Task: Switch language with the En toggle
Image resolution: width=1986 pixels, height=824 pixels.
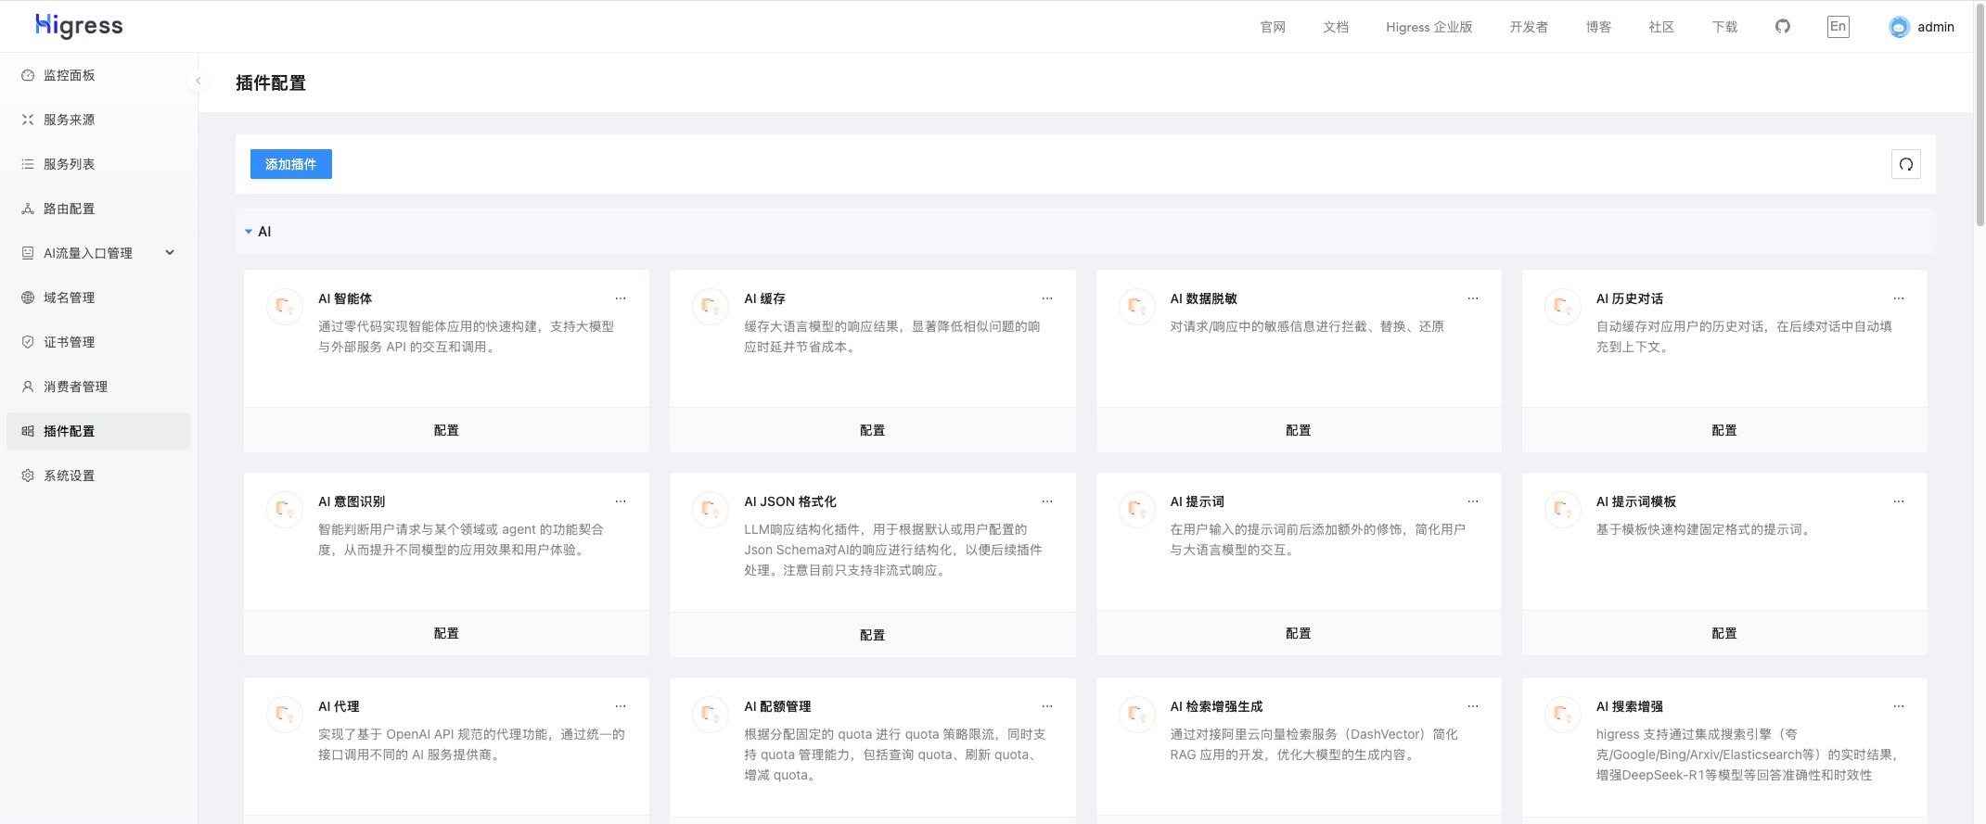Action: tap(1837, 27)
